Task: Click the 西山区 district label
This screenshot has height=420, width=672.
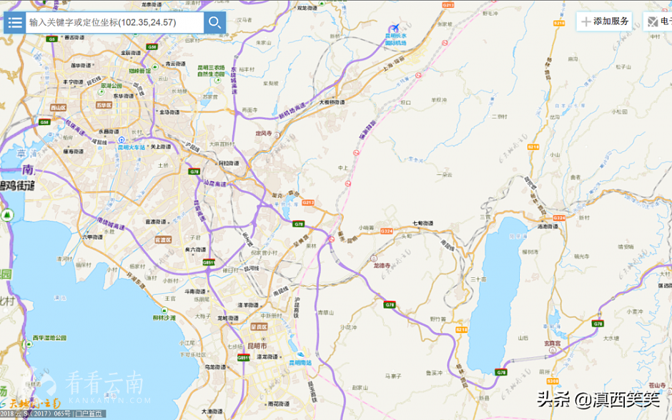Action: [58, 108]
